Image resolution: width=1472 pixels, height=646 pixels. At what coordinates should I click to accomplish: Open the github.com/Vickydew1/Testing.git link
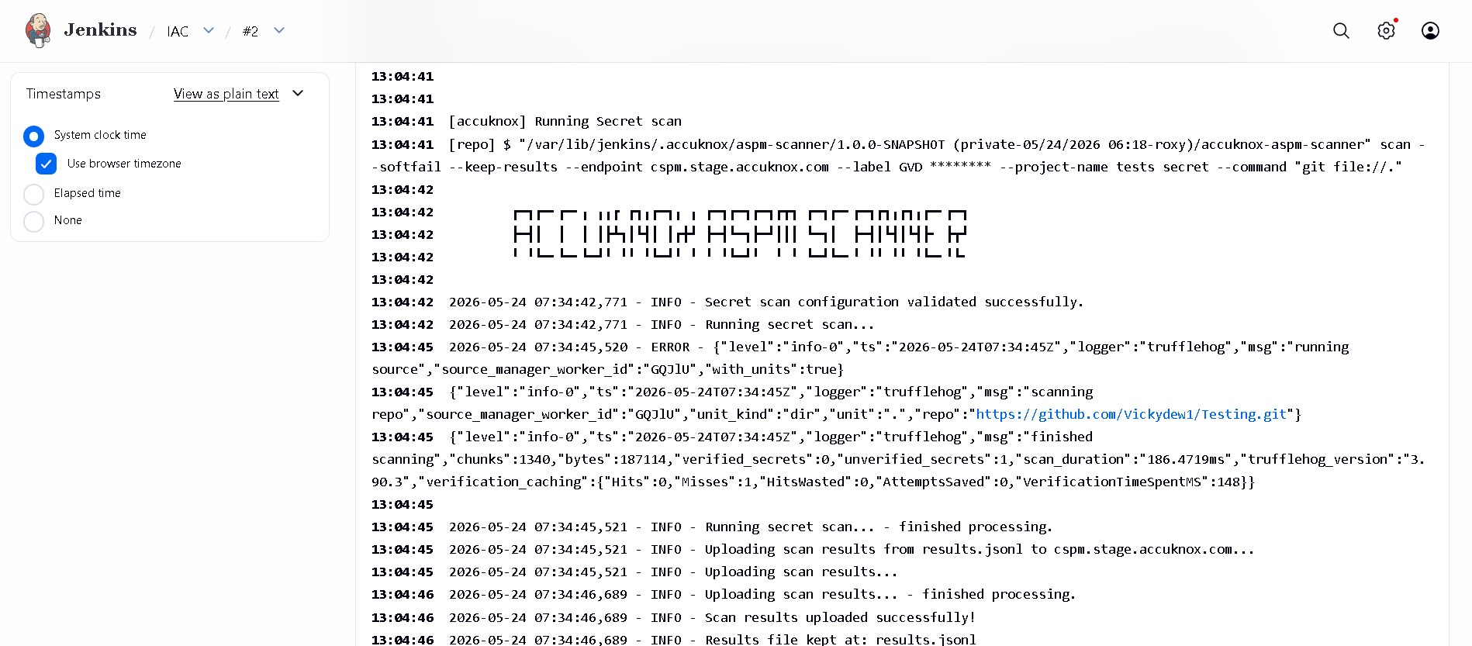point(1131,414)
